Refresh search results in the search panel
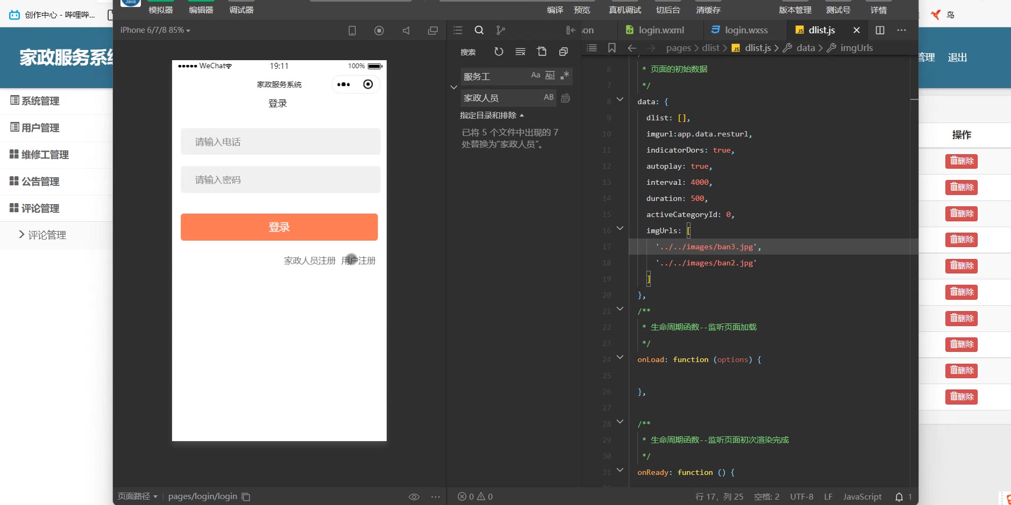 (x=499, y=52)
